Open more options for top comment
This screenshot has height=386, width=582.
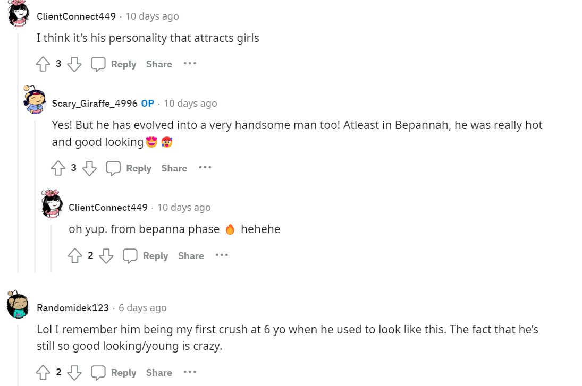190,64
